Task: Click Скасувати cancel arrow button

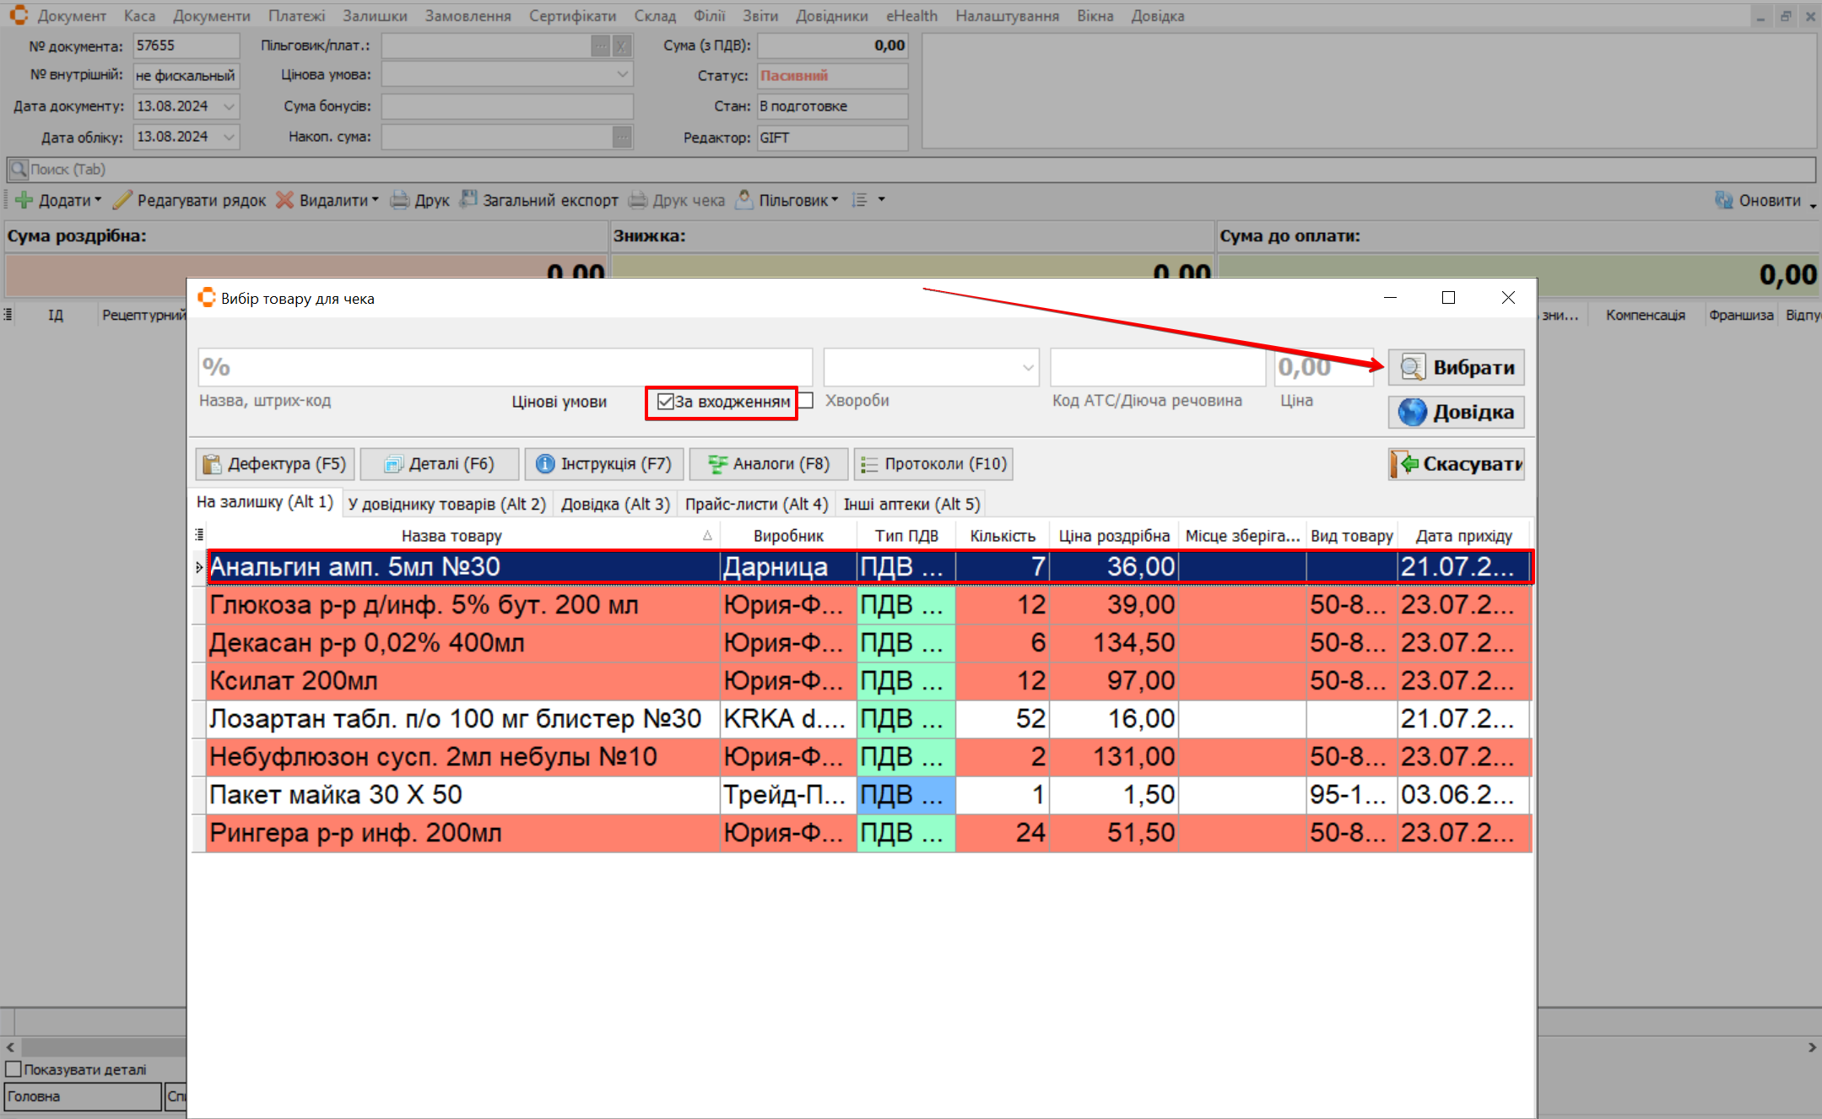Action: pyautogui.click(x=1456, y=464)
